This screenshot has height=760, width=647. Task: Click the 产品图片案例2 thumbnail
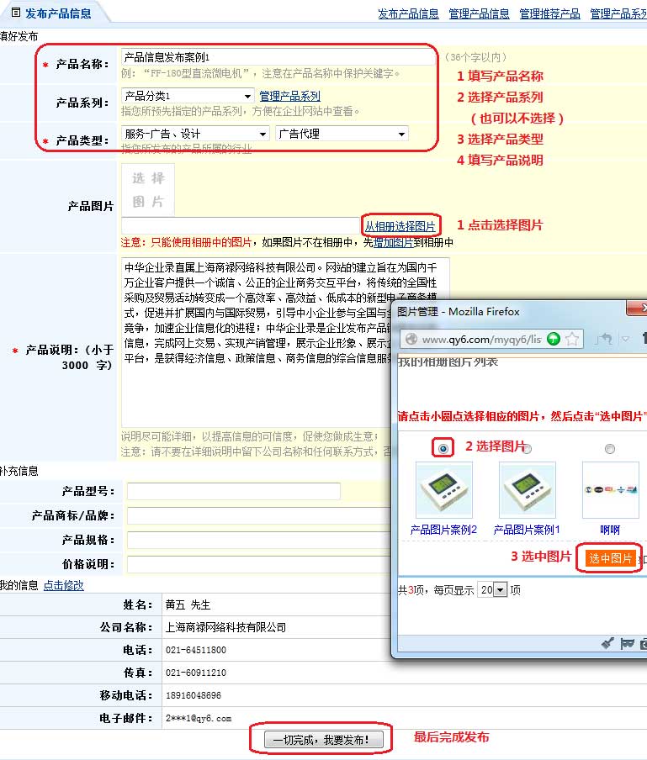coord(443,490)
